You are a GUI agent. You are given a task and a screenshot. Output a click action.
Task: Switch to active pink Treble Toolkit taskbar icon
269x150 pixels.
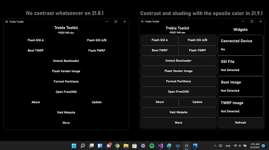click(x=186, y=146)
